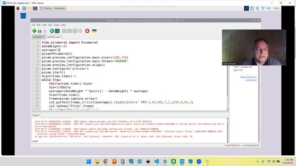296x166 pixels.
Task: Open the View menu in Thonny
Action: click(44, 25)
